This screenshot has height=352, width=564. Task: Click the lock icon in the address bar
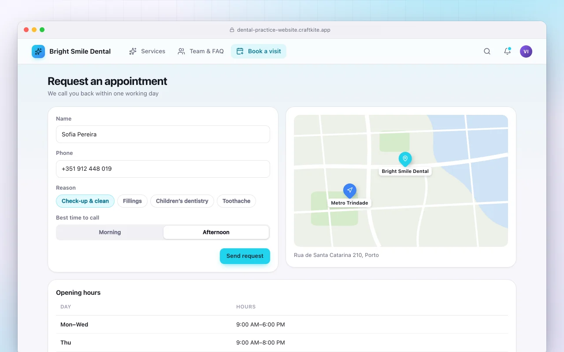(232, 30)
